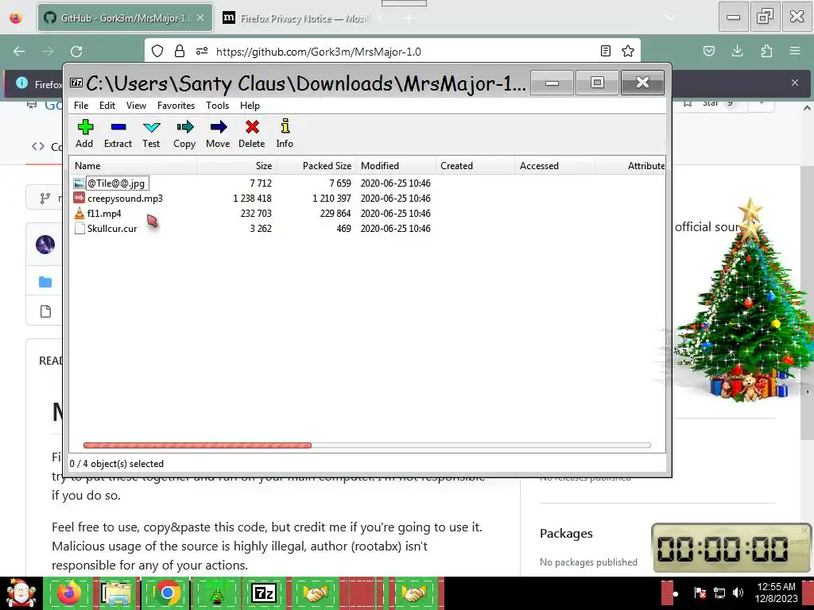Open File Explorer from the taskbar
The height and width of the screenshot is (610, 814).
pos(118,593)
